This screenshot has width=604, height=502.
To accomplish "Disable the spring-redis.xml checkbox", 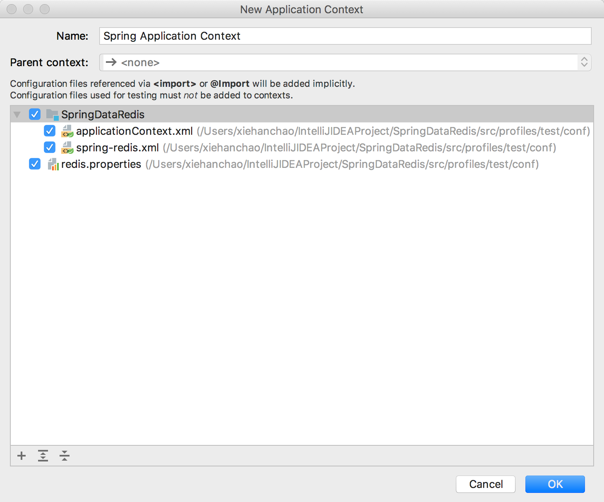I will pyautogui.click(x=49, y=148).
